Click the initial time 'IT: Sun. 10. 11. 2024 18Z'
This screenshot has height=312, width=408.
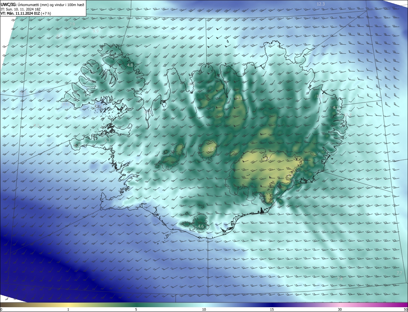[x=20, y=9]
